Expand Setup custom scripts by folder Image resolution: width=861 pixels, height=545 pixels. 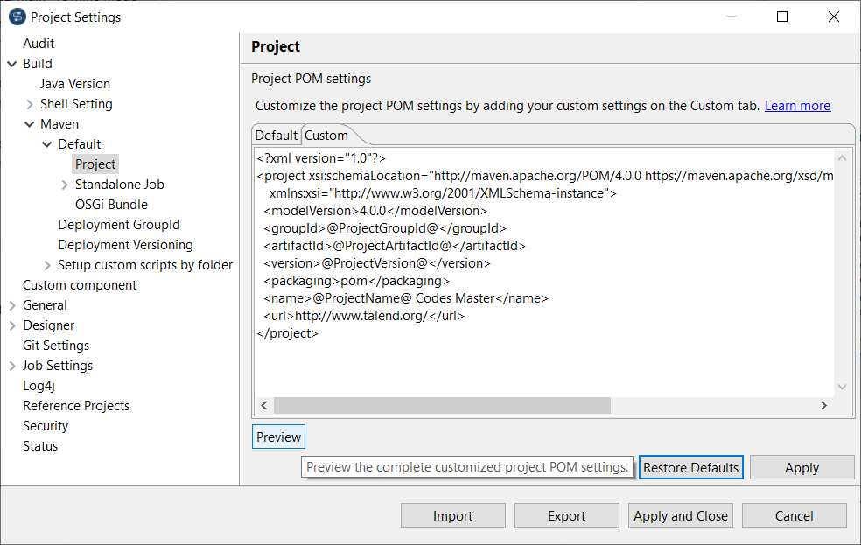tap(47, 265)
